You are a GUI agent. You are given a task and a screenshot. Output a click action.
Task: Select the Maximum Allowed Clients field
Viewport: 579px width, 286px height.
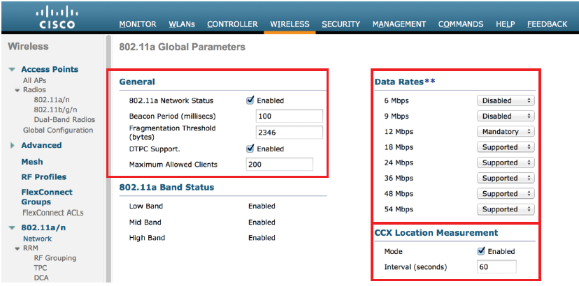pos(280,165)
